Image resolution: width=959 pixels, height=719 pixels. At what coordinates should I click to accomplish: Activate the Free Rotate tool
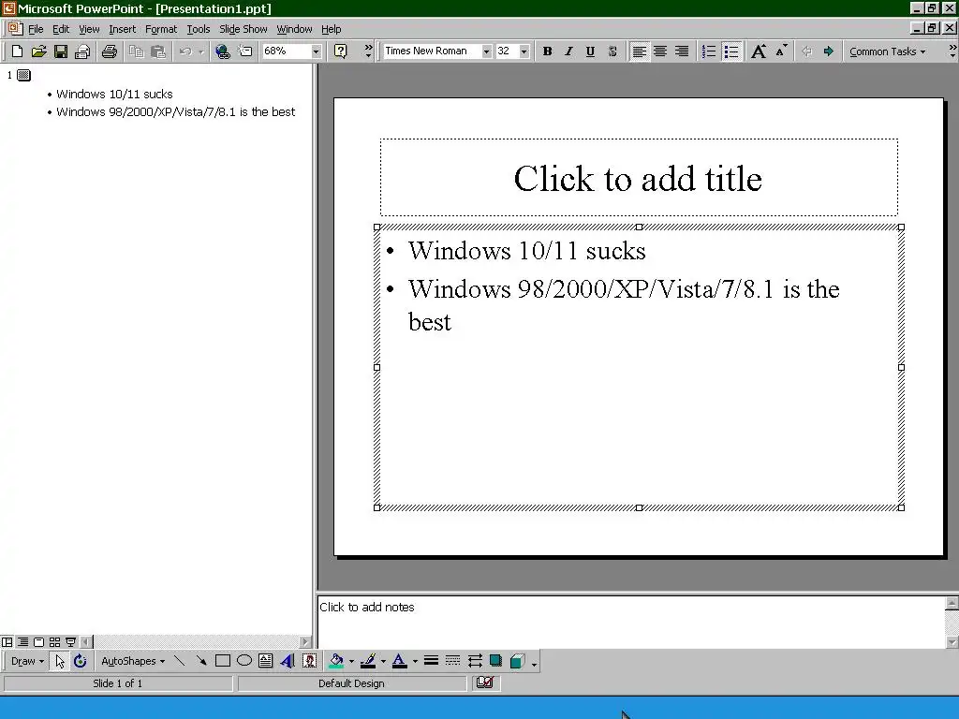click(x=81, y=661)
